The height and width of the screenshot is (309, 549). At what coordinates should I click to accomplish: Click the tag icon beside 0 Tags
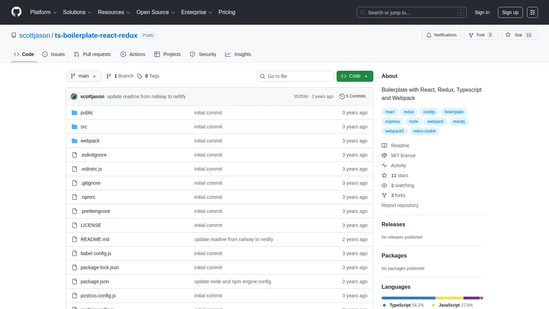(140, 76)
